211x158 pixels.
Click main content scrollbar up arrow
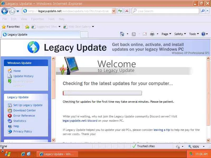(208, 58)
